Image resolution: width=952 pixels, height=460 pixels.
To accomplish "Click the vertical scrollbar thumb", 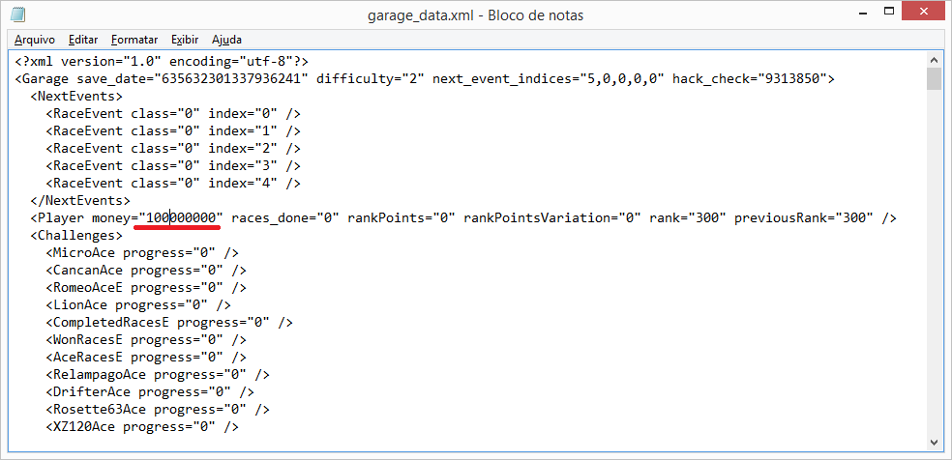I will click(934, 78).
